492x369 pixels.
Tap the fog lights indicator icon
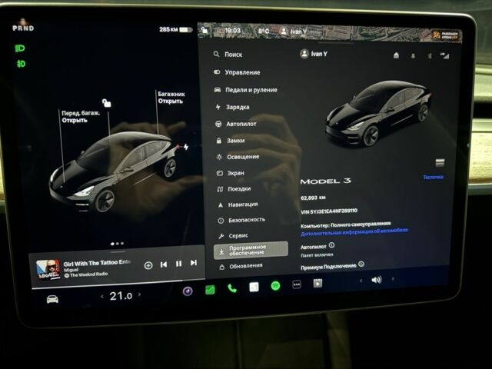tap(21, 64)
